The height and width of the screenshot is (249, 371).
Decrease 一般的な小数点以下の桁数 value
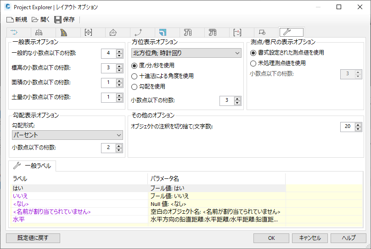tap(119, 56)
